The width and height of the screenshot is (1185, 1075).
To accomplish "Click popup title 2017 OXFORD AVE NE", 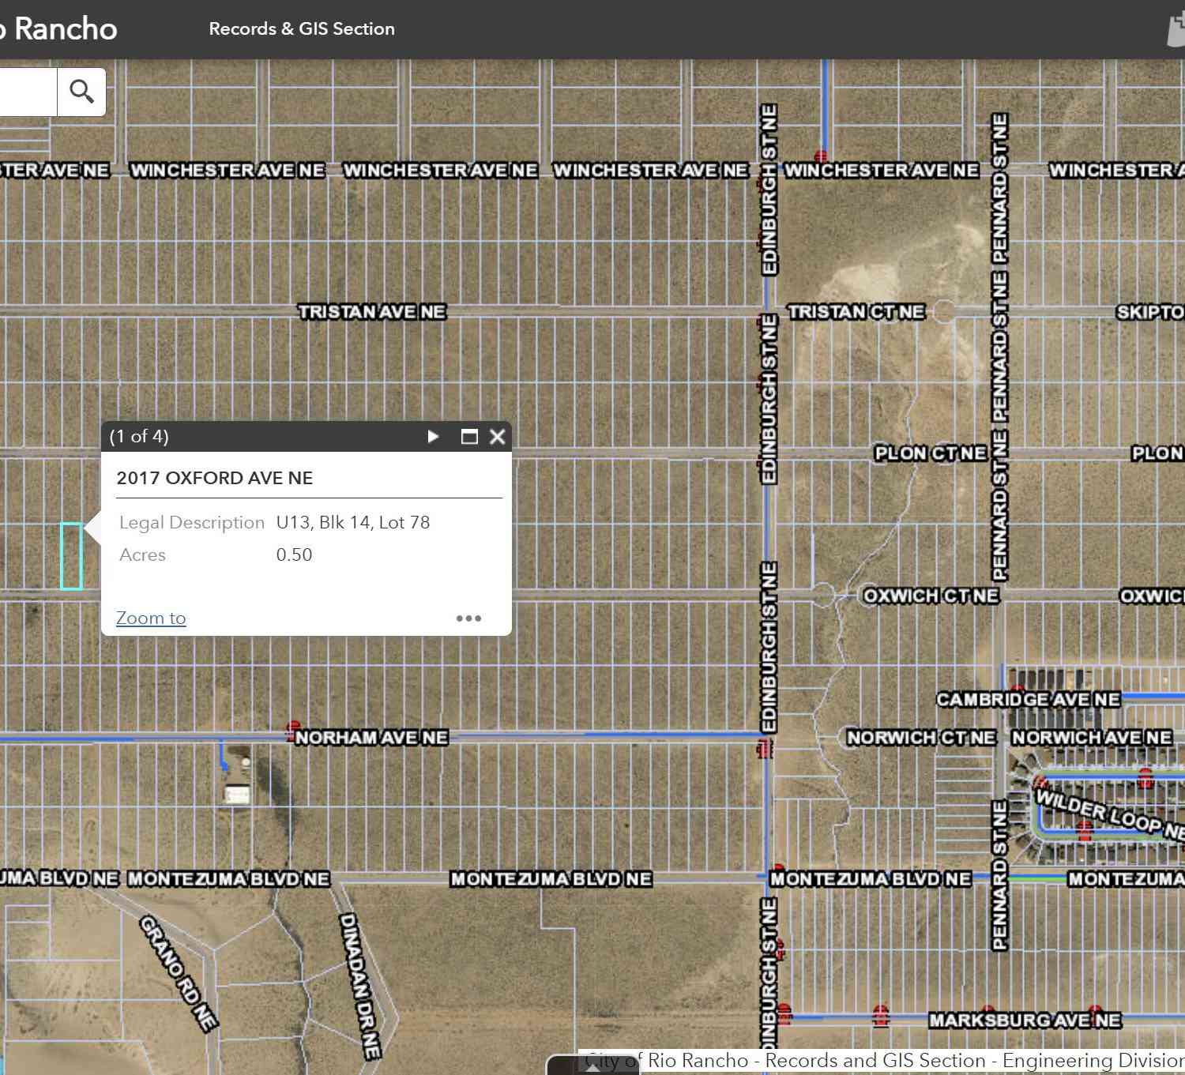I will pyautogui.click(x=215, y=478).
